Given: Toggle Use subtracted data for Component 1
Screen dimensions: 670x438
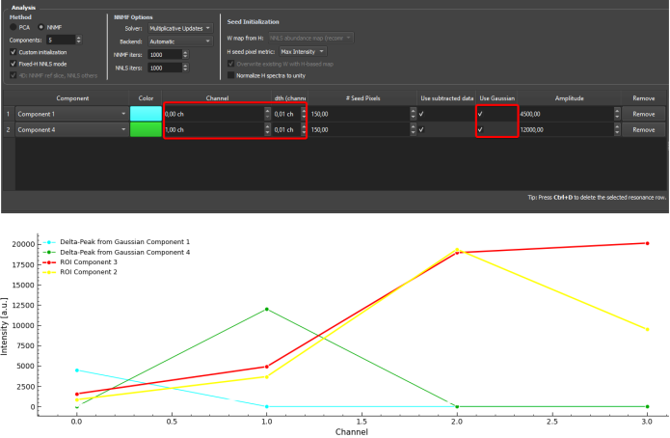Looking at the screenshot, I should tap(421, 114).
